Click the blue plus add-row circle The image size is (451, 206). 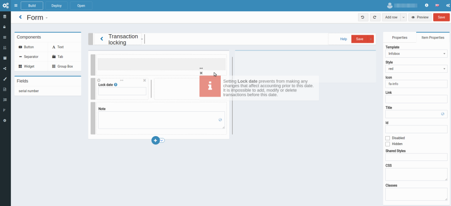155,140
